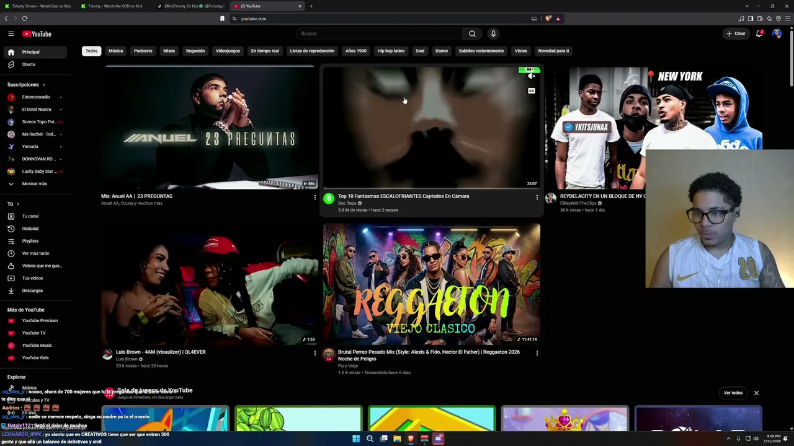The height and width of the screenshot is (446, 794).
Task: Dismiss the Sala de juegos section
Action: click(756, 393)
